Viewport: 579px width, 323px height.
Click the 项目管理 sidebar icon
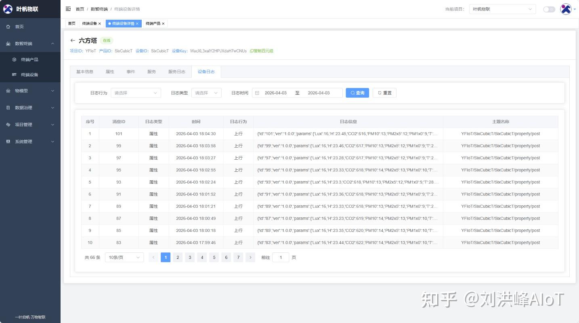pos(8,125)
